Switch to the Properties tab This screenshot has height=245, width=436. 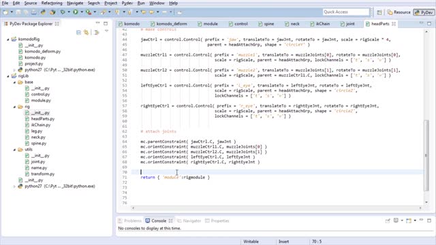[217, 220]
